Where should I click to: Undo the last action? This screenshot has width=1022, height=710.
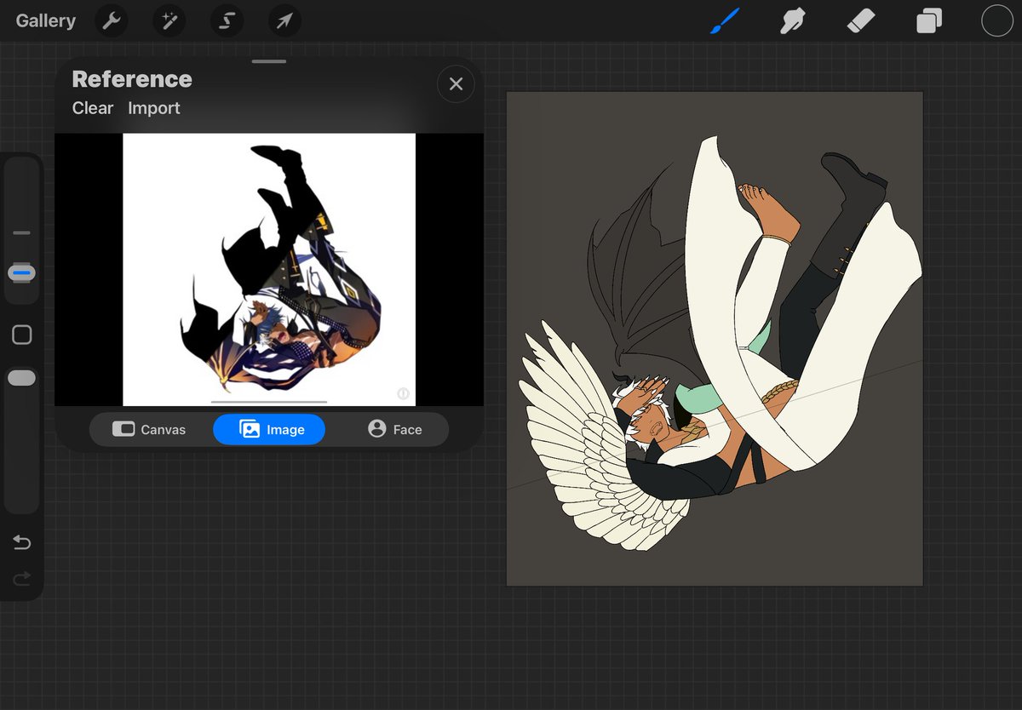click(22, 543)
